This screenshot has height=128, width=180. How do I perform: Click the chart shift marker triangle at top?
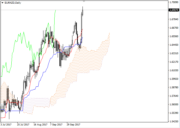click(84, 1)
